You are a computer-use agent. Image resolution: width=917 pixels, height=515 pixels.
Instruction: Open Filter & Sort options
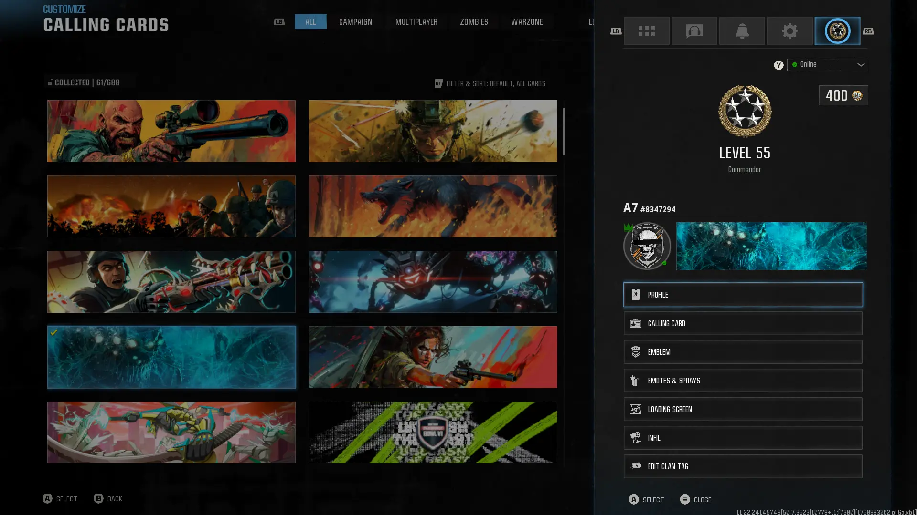pos(490,83)
